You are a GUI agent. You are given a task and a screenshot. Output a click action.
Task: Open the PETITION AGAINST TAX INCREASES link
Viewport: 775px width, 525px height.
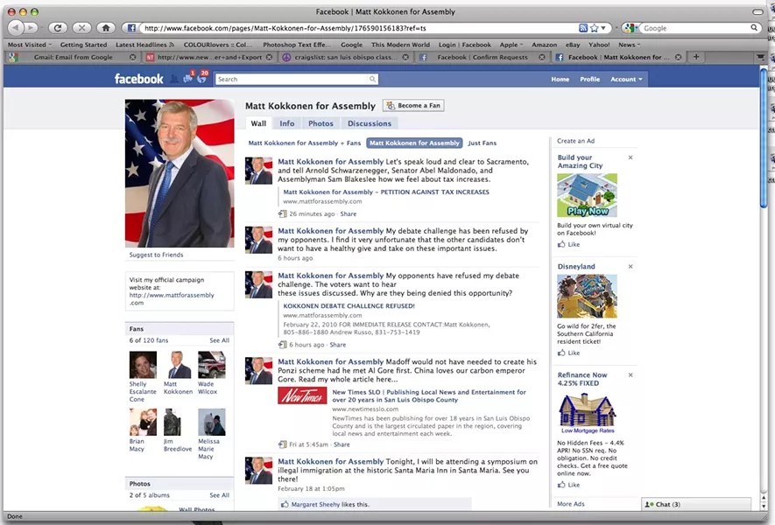[x=386, y=192]
